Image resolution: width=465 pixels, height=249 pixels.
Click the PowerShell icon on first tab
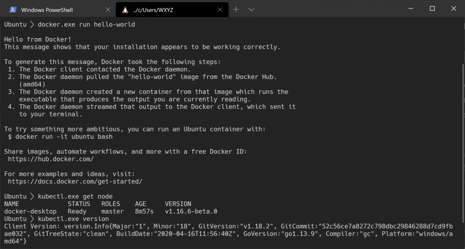tap(13, 10)
